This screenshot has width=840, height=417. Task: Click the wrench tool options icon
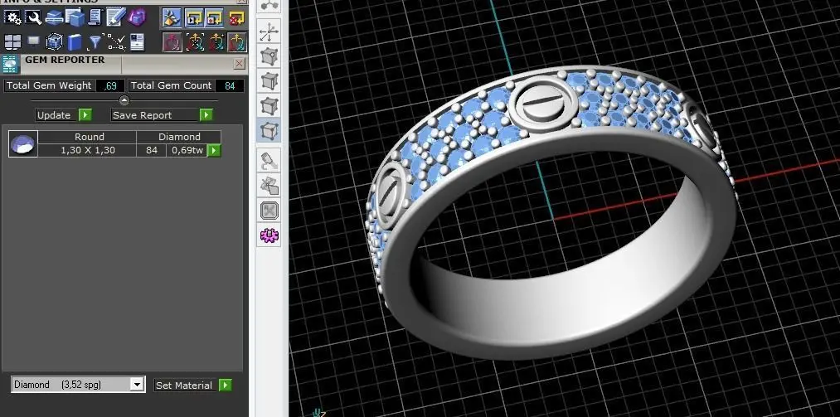coord(34,17)
